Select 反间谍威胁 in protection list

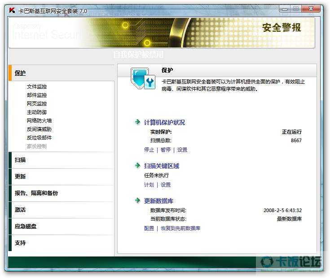pos(39,129)
